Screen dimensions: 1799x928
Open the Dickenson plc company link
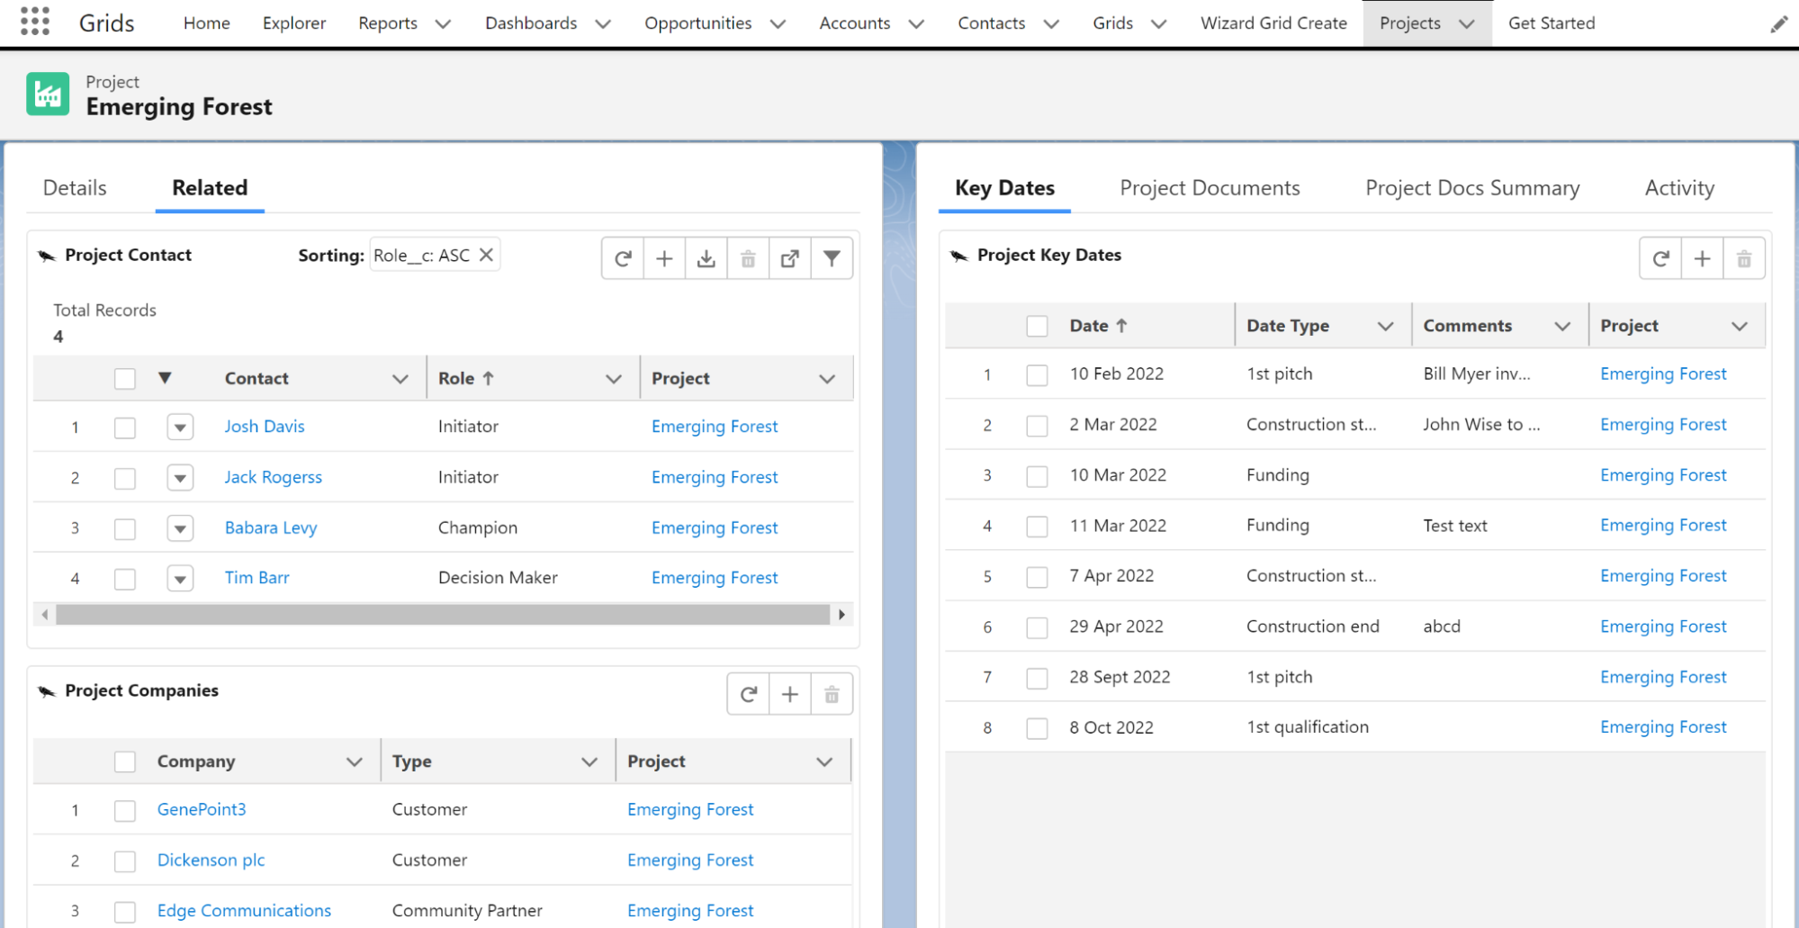pos(211,860)
